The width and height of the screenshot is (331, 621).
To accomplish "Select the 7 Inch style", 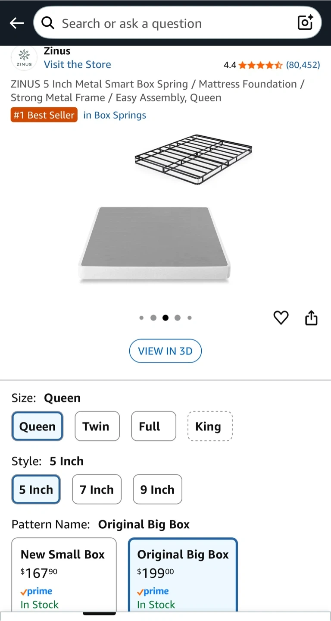I will point(97,489).
